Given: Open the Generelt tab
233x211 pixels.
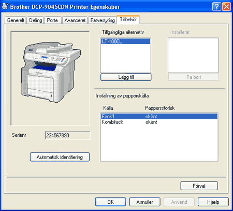Looking at the screenshot, I should coord(16,20).
